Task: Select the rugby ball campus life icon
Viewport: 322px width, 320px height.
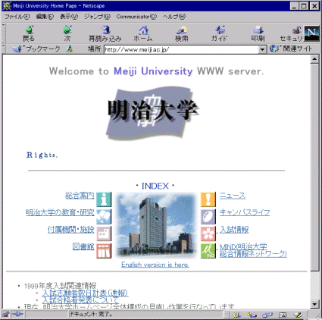Action: (x=208, y=216)
